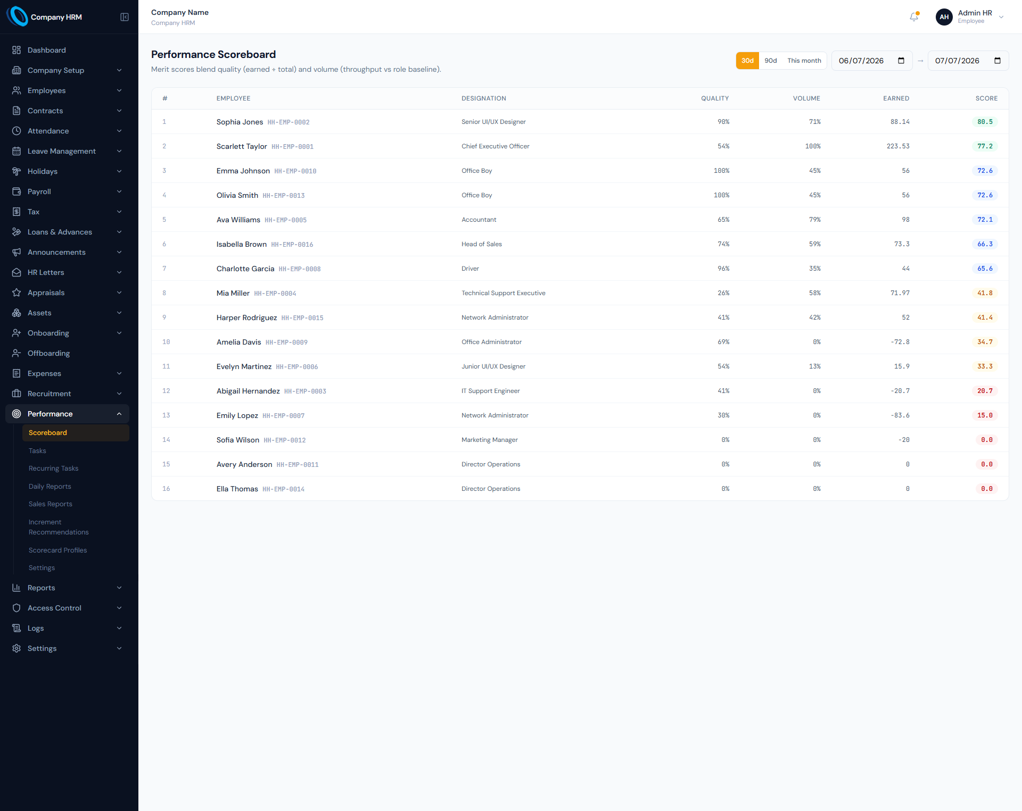The height and width of the screenshot is (811, 1022).
Task: Click the Logs scroll icon
Action: 17,628
